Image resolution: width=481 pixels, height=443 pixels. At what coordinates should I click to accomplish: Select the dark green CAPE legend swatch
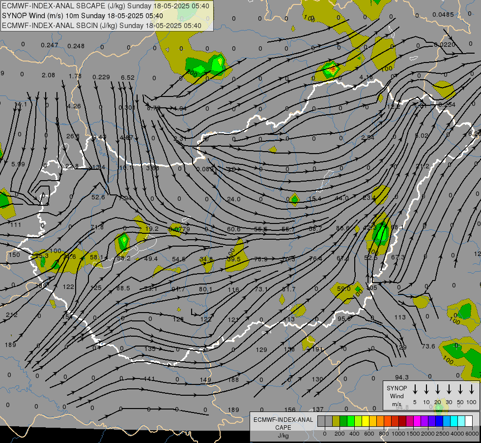pos(343,421)
